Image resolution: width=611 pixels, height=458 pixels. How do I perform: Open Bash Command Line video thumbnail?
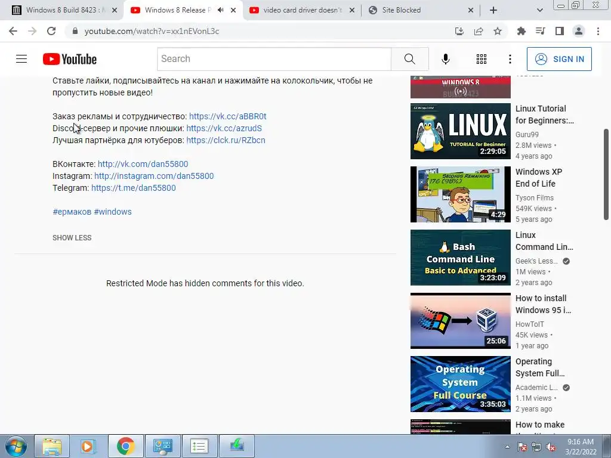coord(460,258)
